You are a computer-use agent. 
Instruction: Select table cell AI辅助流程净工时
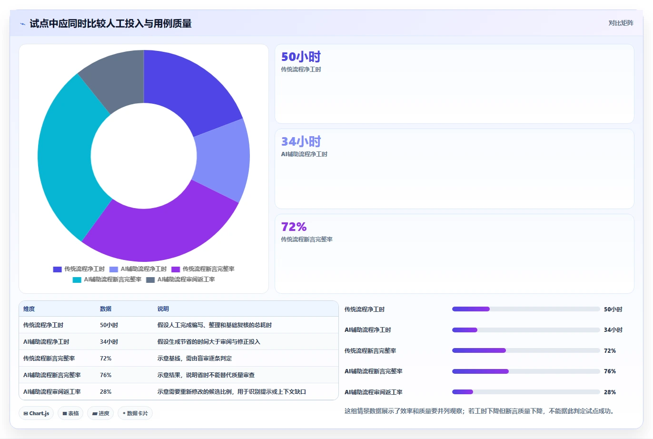tap(46, 342)
